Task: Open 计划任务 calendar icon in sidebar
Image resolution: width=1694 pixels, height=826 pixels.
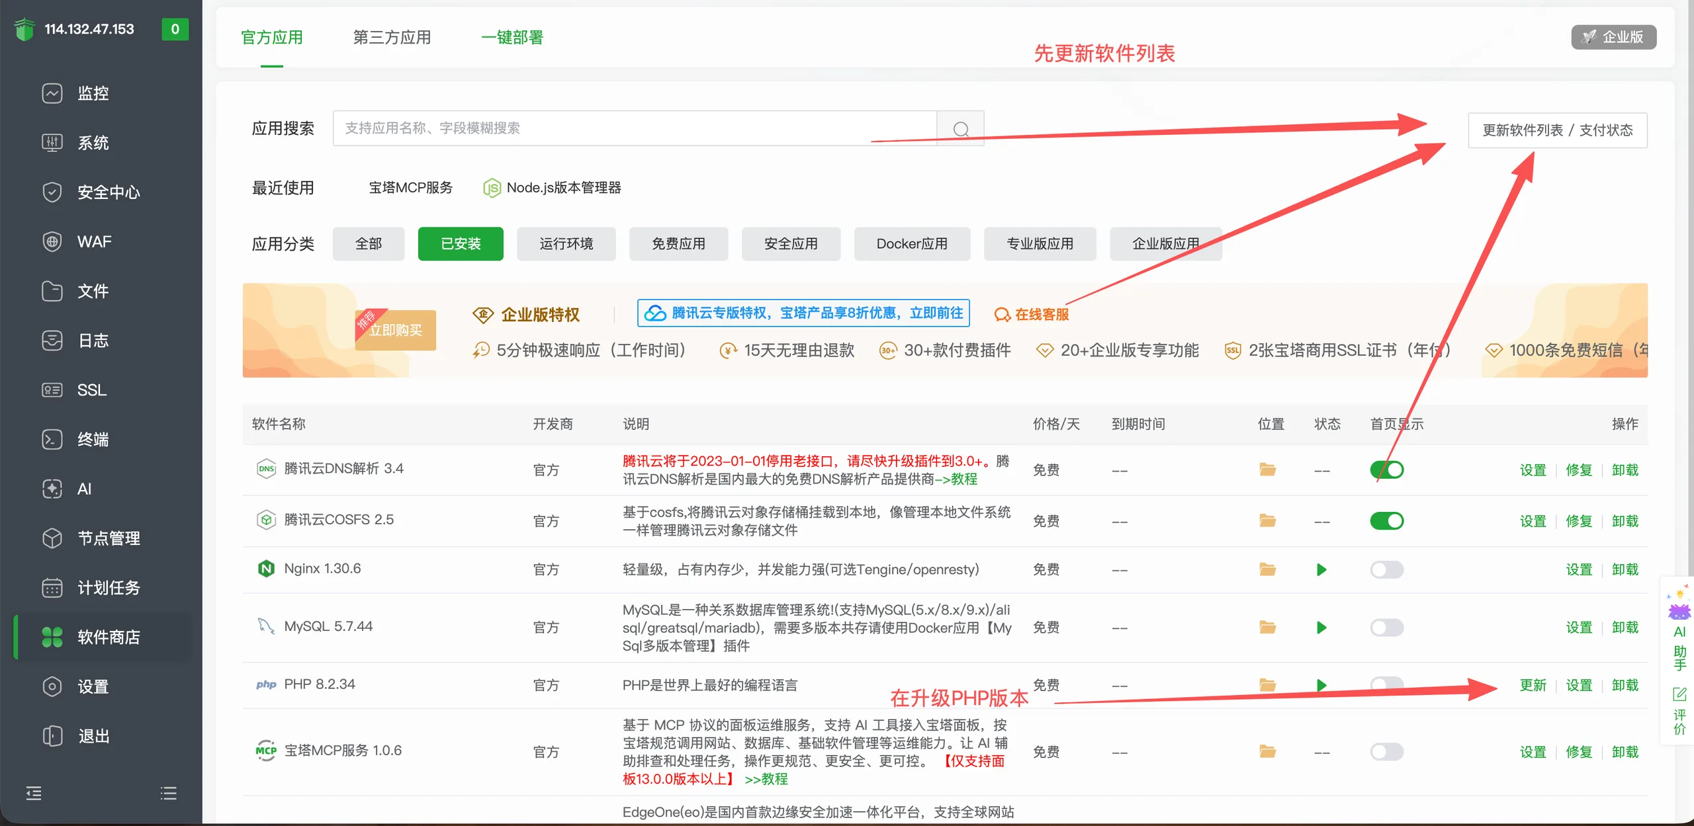Action: pos(52,588)
